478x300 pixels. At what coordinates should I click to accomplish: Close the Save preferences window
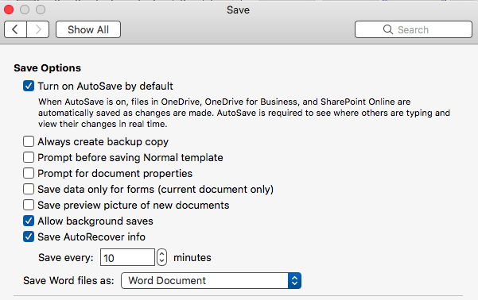(x=9, y=10)
